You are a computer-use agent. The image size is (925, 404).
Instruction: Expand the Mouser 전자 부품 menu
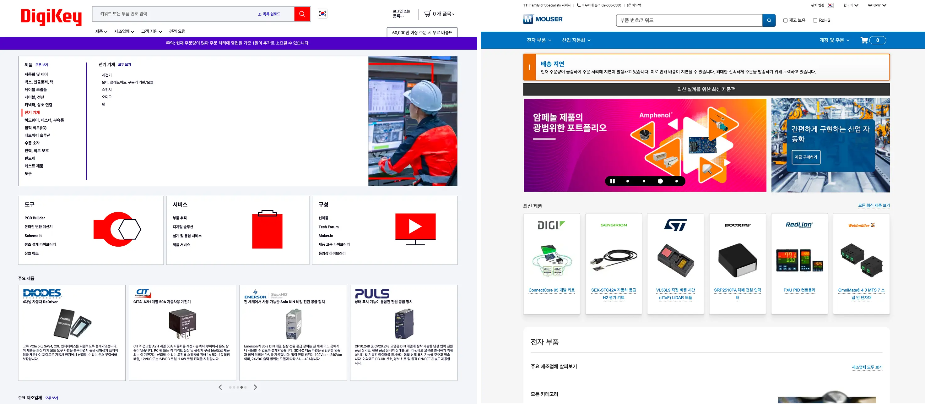click(x=538, y=40)
